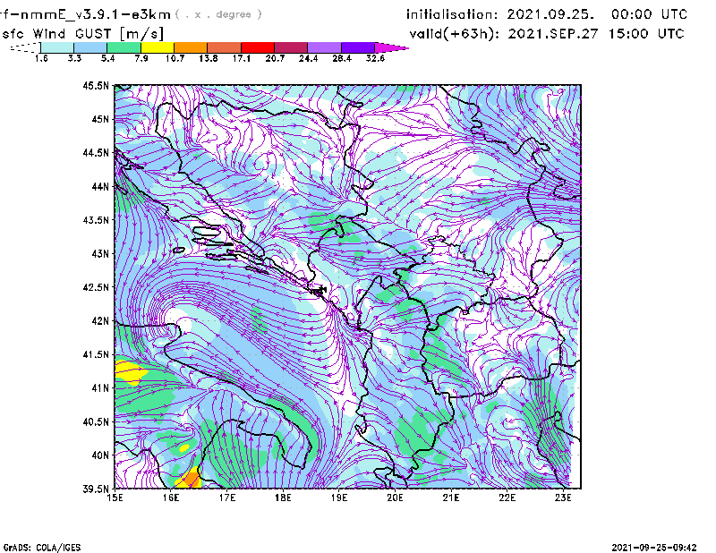The height and width of the screenshot is (553, 716).
Task: Click the 22E longitude label
Action: 507,498
